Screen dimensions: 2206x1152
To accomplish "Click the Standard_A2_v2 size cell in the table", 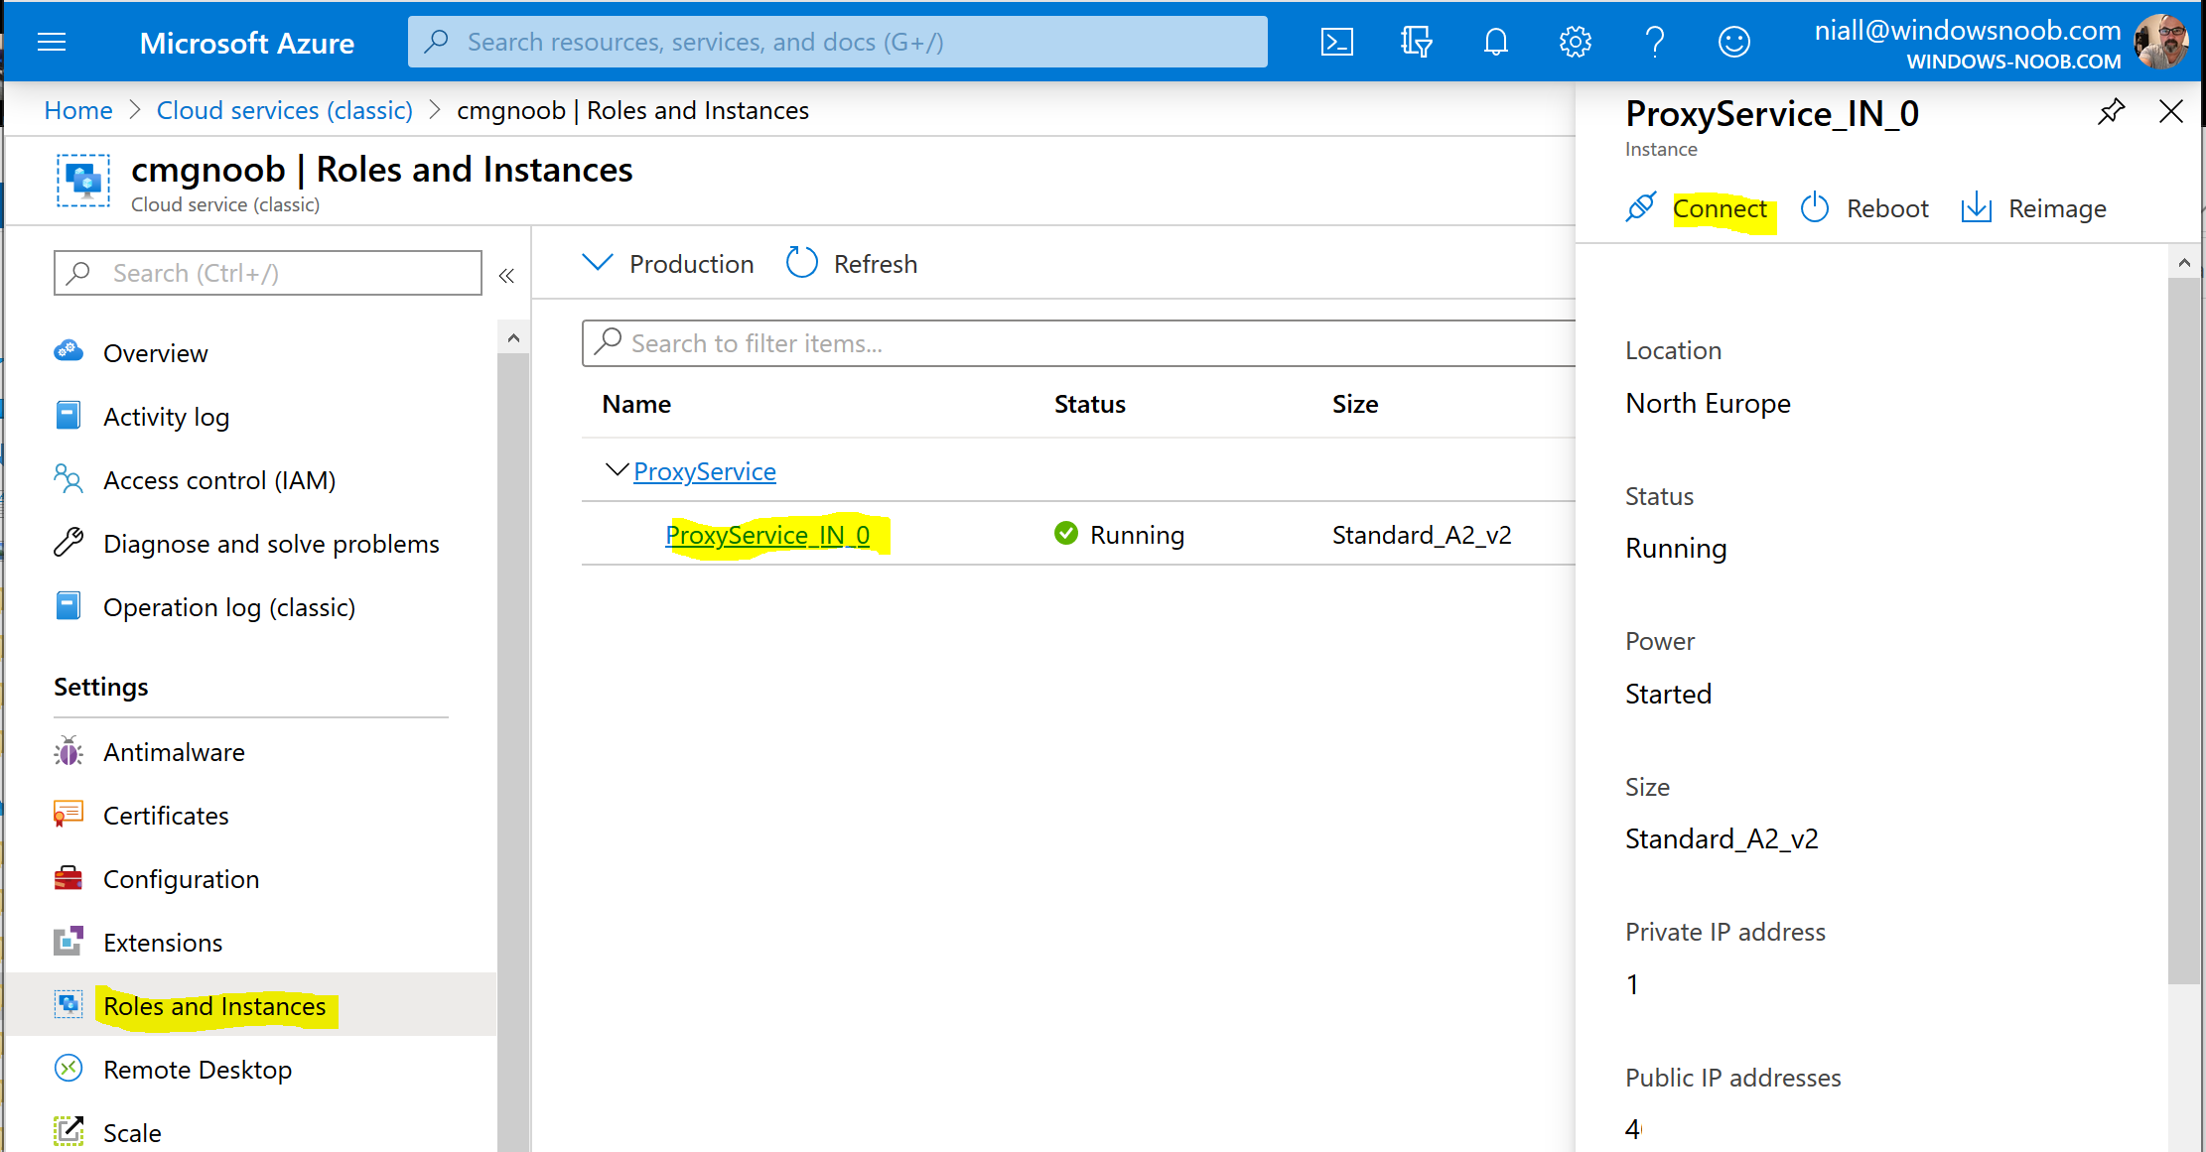I will pos(1422,535).
